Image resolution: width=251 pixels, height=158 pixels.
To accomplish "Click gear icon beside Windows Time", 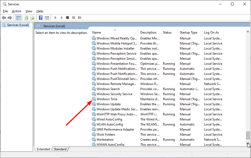I will click(94, 99).
